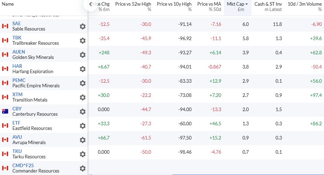This screenshot has height=175, width=324.
Task: Open the AVU ticker link
Action: coord(17,137)
